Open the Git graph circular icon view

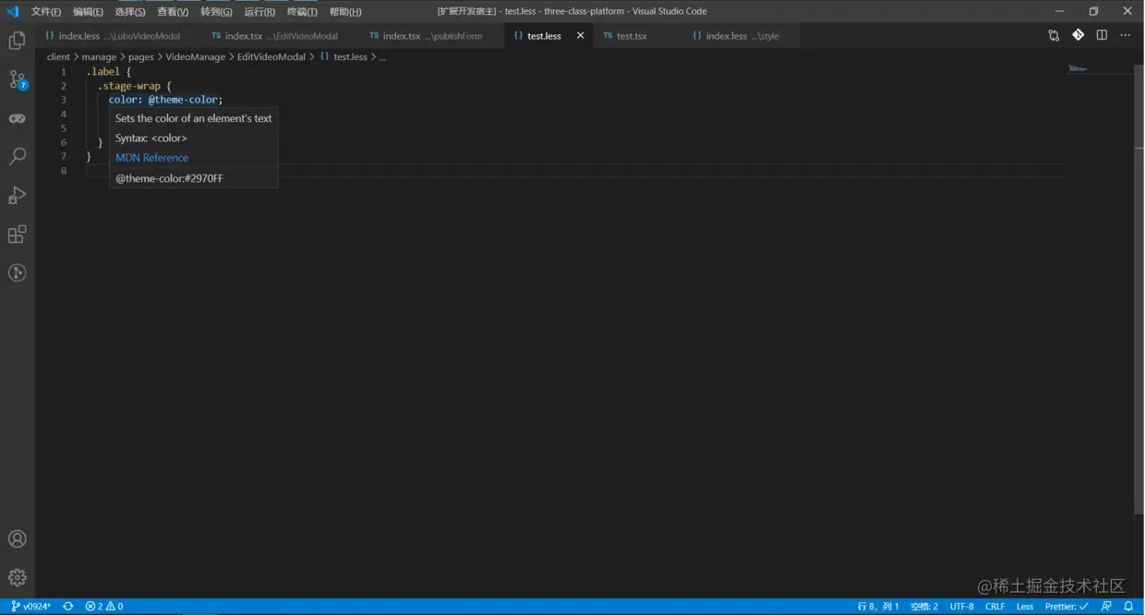point(17,272)
